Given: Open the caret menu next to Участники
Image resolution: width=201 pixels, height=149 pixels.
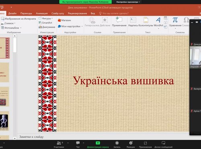Looking at the screenshot, I should coord(68,143).
